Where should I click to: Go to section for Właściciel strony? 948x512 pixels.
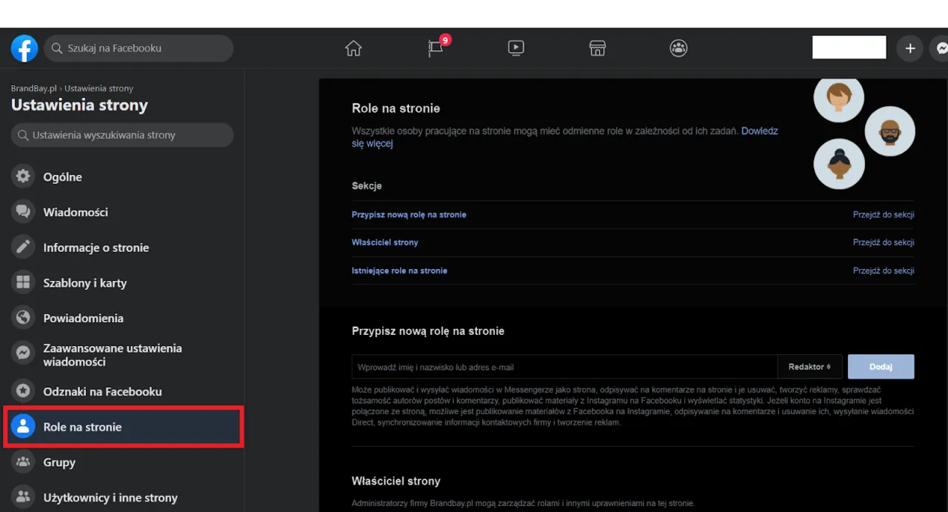[x=883, y=242]
